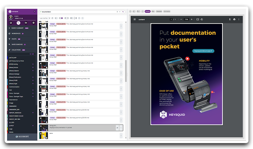The image size is (253, 149).
Task: Expand the IMPORT_INDESIGN collection
Action: [x=33, y=113]
